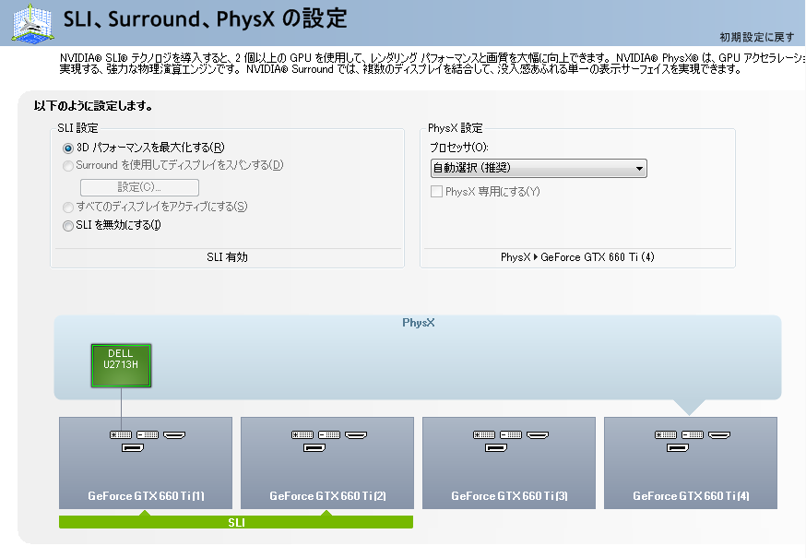Click DVI-I port on GeForce GTX 660 Ti (1)

[x=121, y=435]
